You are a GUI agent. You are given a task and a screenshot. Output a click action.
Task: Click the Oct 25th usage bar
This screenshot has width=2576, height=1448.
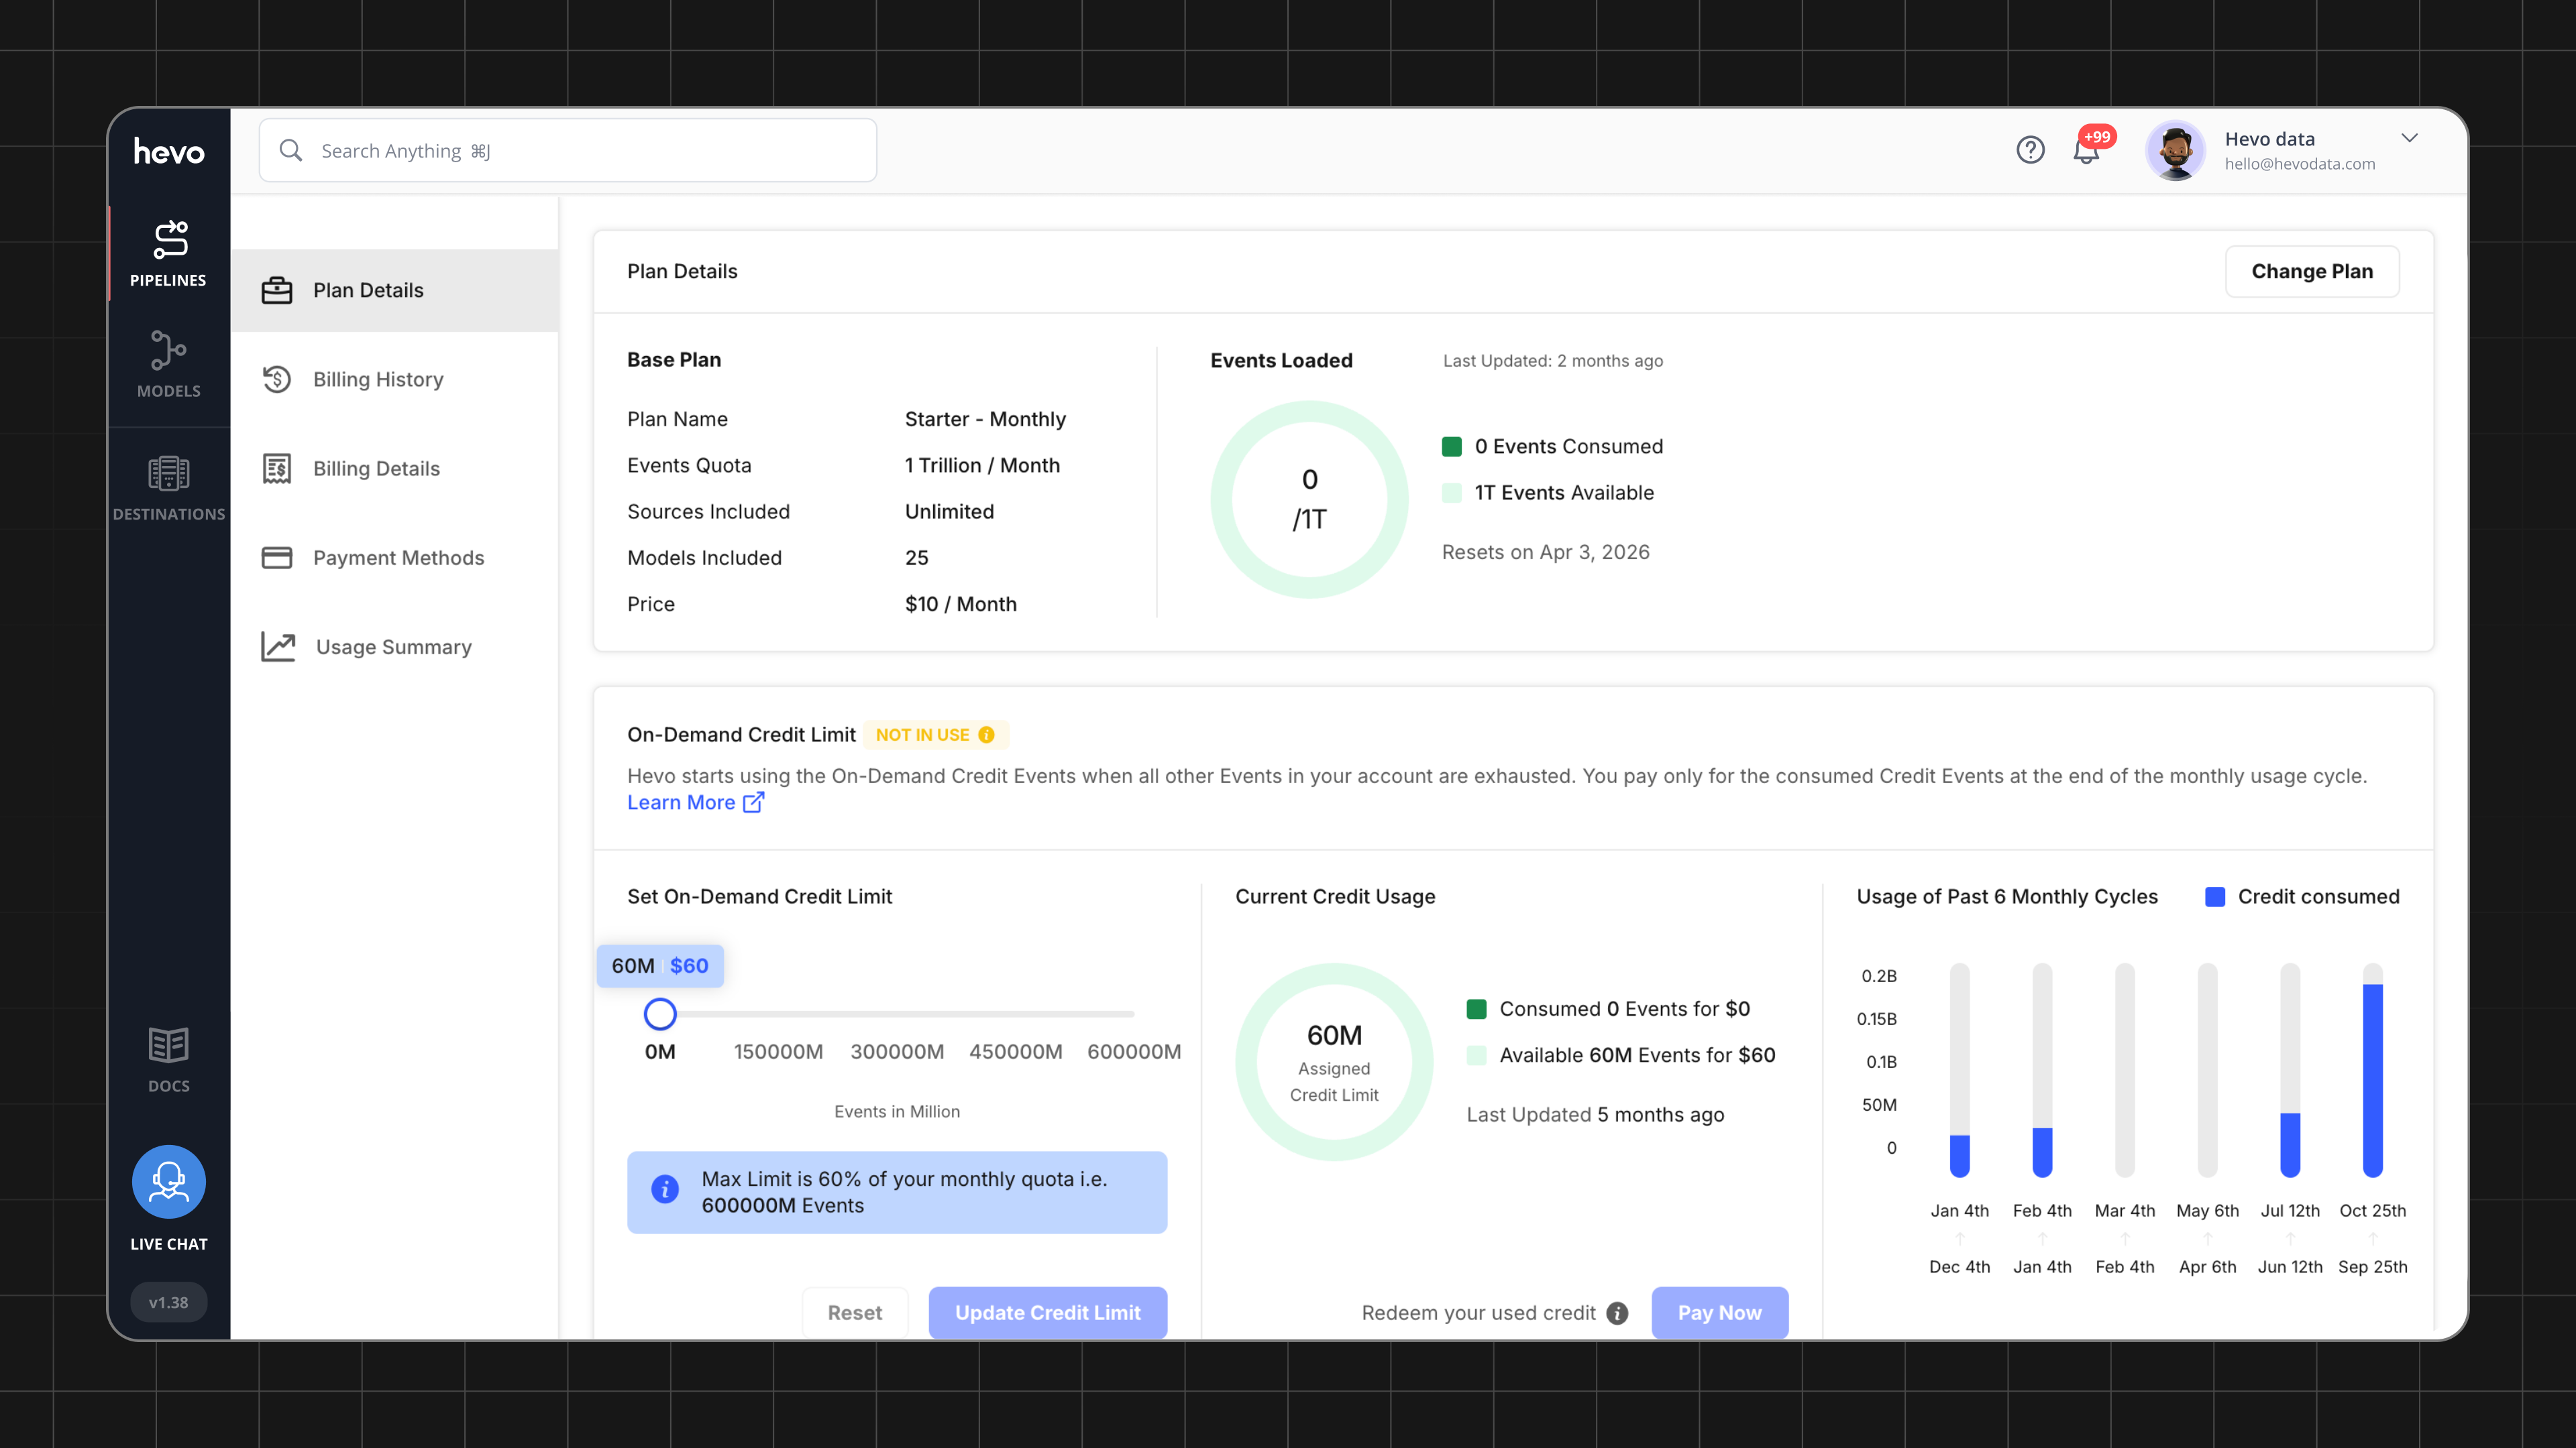click(2373, 1071)
